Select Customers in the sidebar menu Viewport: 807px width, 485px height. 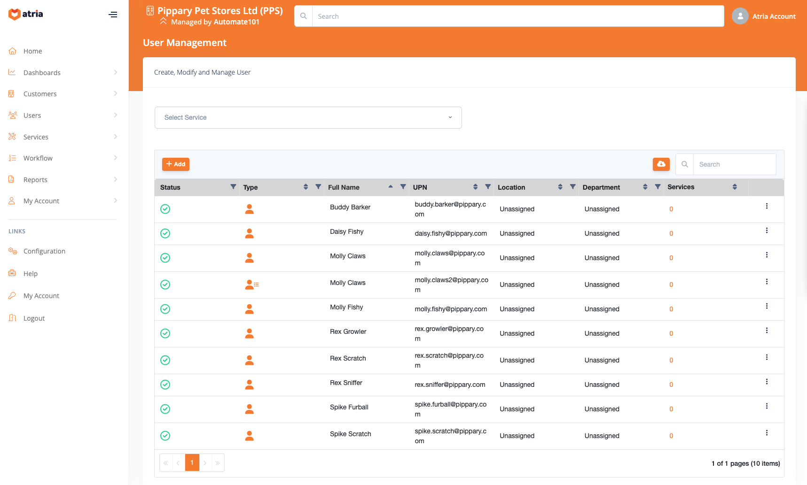tap(39, 93)
